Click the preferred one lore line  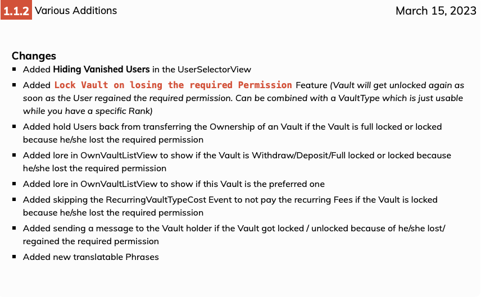(174, 184)
